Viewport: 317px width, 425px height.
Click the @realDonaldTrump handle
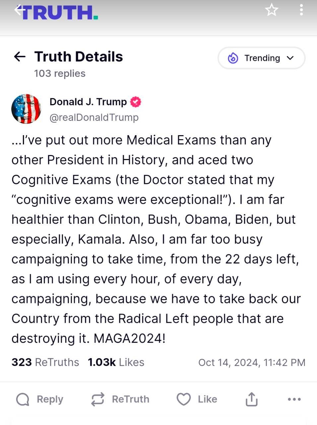(x=94, y=118)
